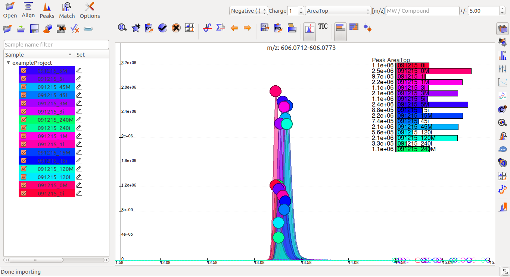This screenshot has width=510, height=277.
Task: Increase the Charge value stepper
Action: (301, 9)
